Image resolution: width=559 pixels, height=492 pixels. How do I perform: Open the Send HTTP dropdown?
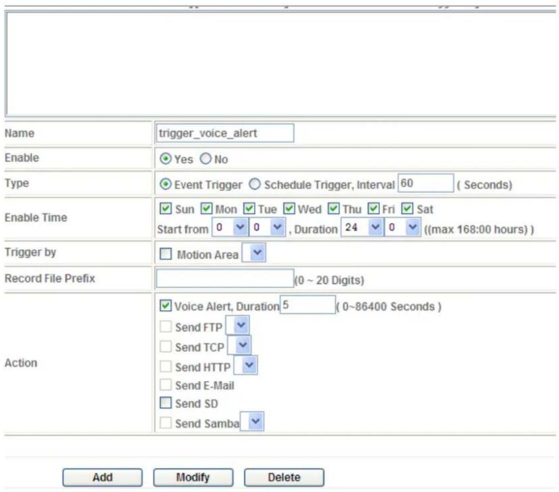246,365
